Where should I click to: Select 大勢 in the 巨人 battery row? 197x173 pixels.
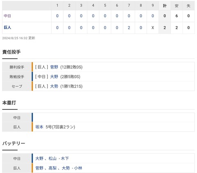66,168
